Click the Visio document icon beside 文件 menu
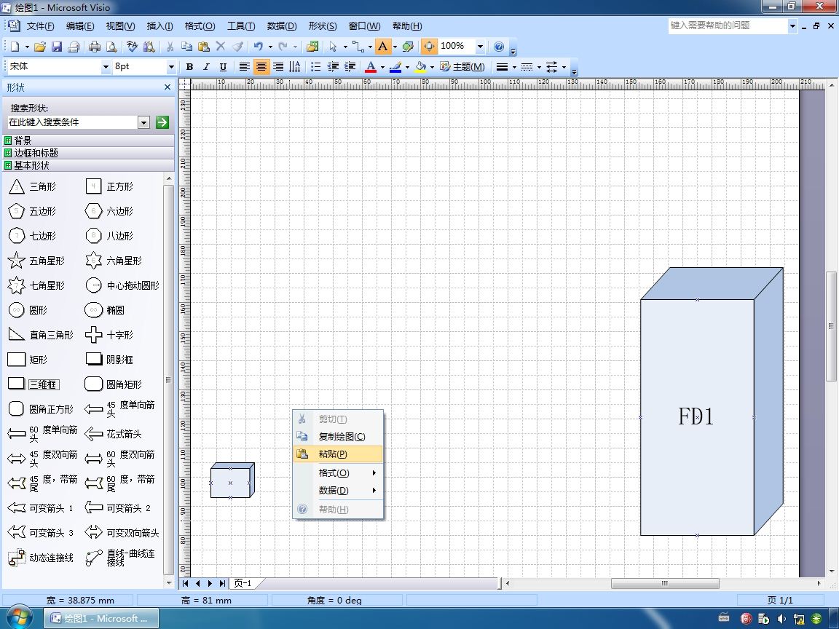Screen dimensions: 839x629 tap(13, 25)
